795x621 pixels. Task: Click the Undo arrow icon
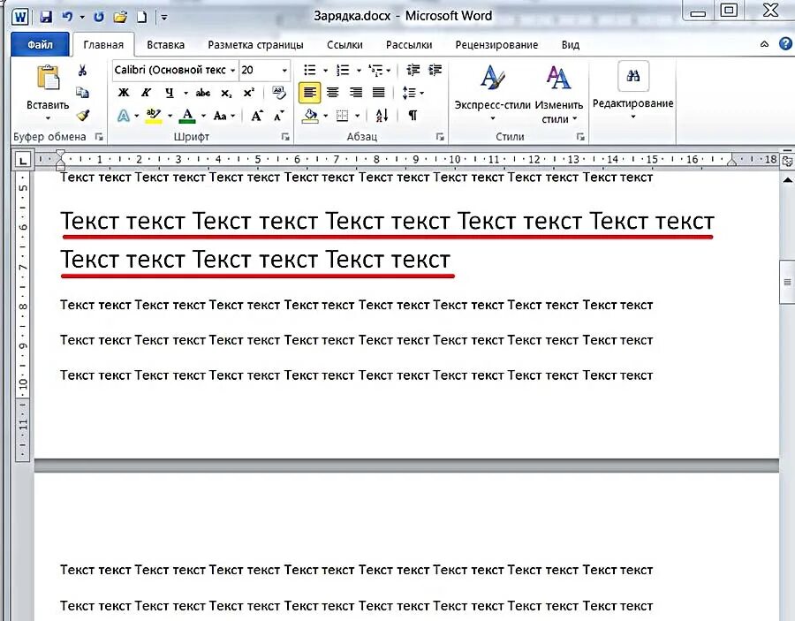(67, 17)
